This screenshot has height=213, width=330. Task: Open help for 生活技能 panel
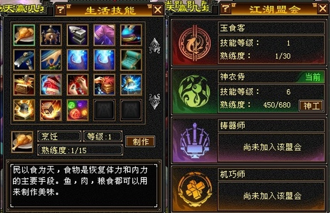coord(60,10)
